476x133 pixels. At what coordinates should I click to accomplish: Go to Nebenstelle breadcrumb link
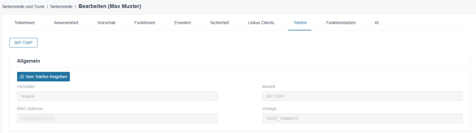pyautogui.click(x=61, y=7)
